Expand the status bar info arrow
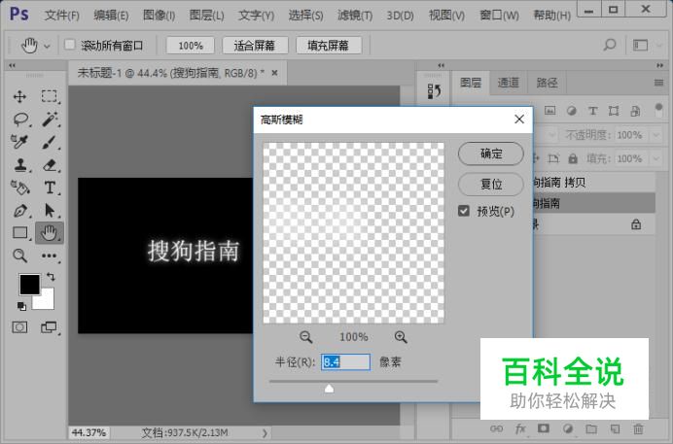The image size is (673, 444). 265,433
